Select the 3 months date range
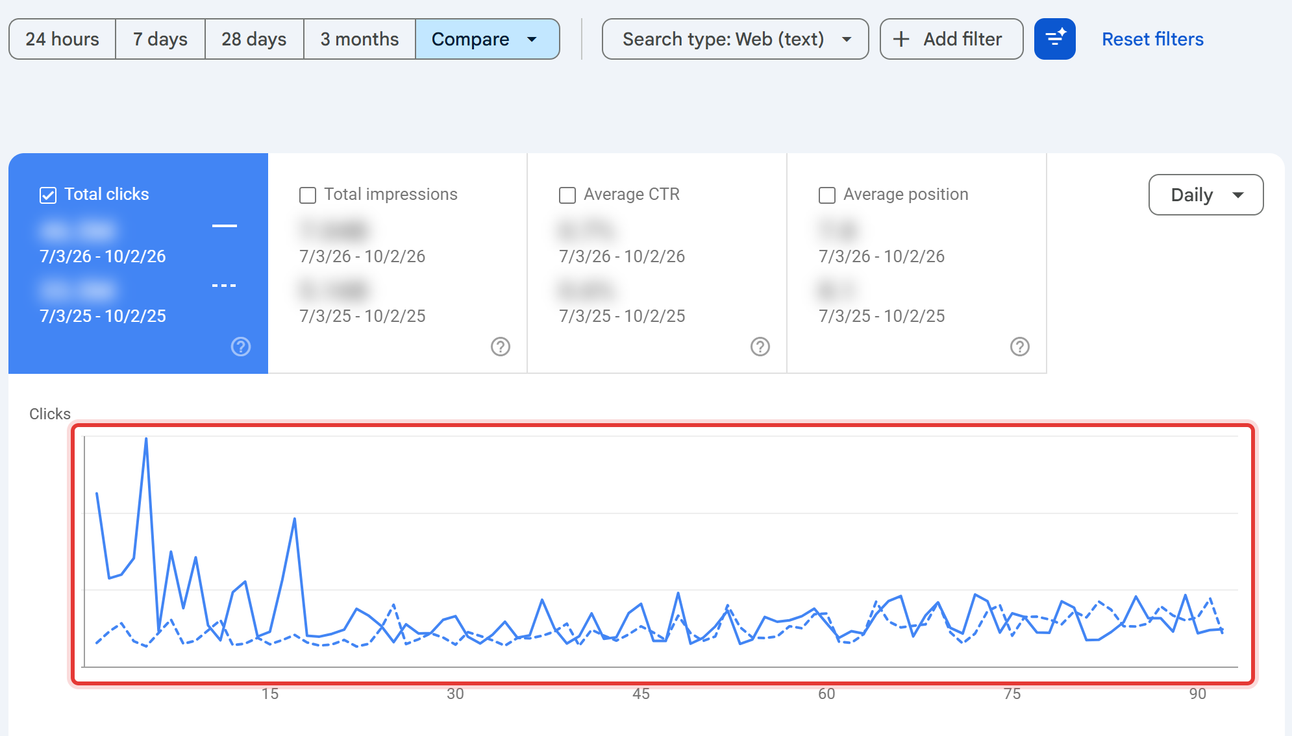Image resolution: width=1292 pixels, height=736 pixels. coord(360,39)
